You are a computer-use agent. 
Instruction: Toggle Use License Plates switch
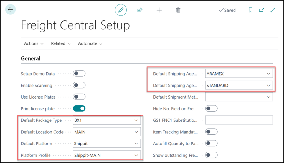79,97
